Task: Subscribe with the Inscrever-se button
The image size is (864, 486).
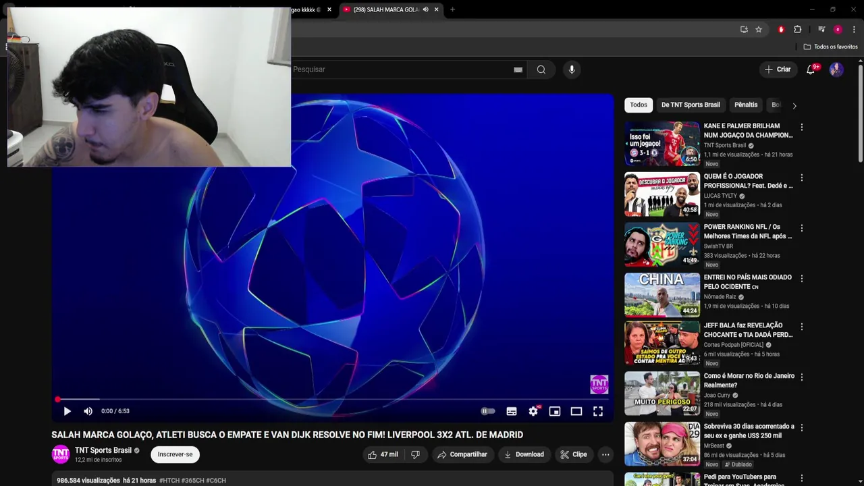Action: point(175,454)
